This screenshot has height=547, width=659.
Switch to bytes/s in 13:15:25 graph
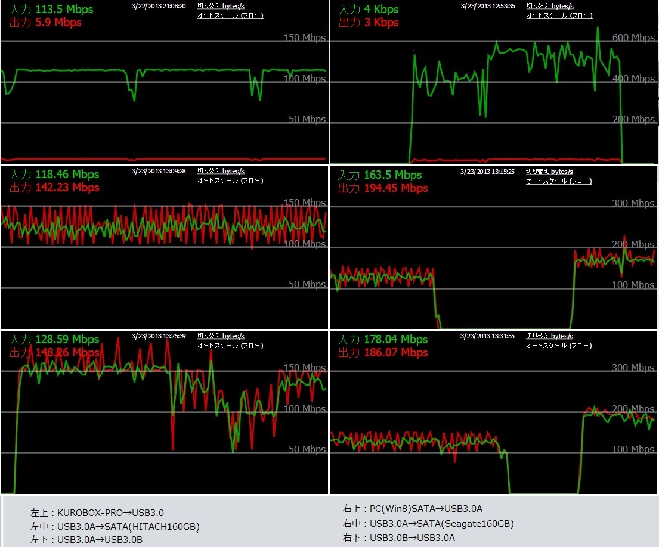pyautogui.click(x=549, y=172)
